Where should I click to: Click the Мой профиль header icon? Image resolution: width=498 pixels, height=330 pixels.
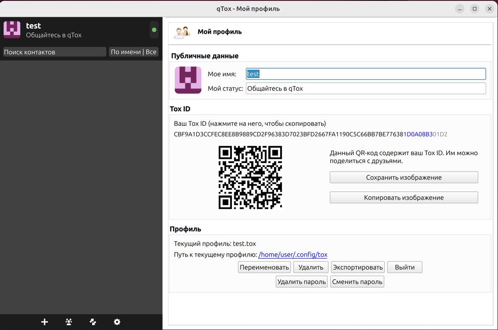pos(182,32)
